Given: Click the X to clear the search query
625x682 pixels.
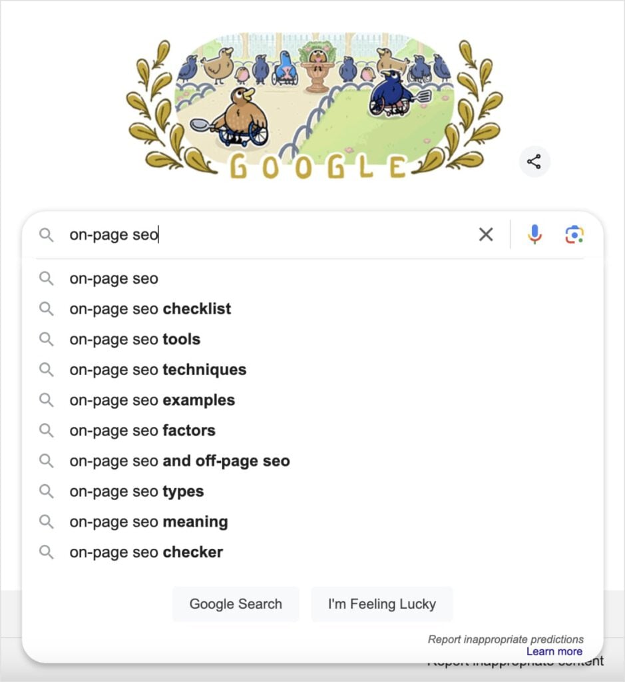Looking at the screenshot, I should click(x=486, y=234).
